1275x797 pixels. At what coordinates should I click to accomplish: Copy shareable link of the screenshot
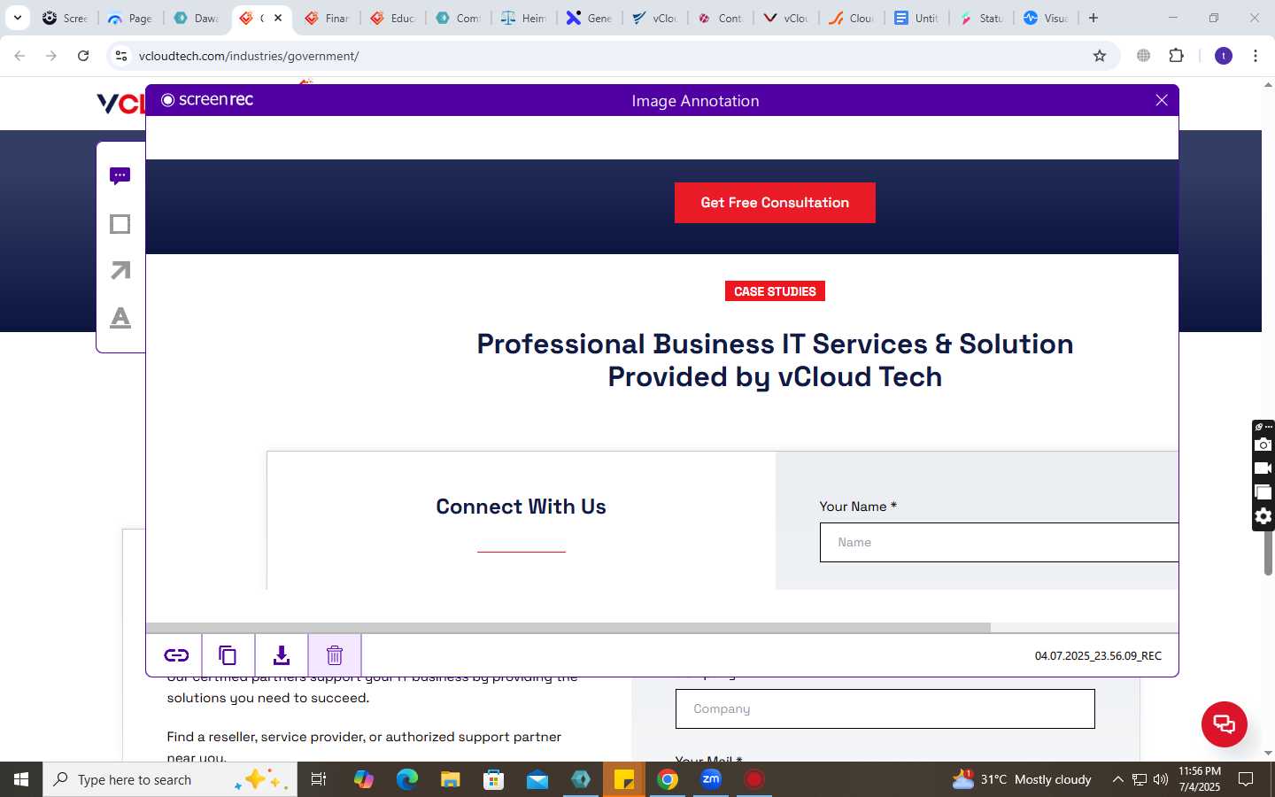[x=175, y=655]
